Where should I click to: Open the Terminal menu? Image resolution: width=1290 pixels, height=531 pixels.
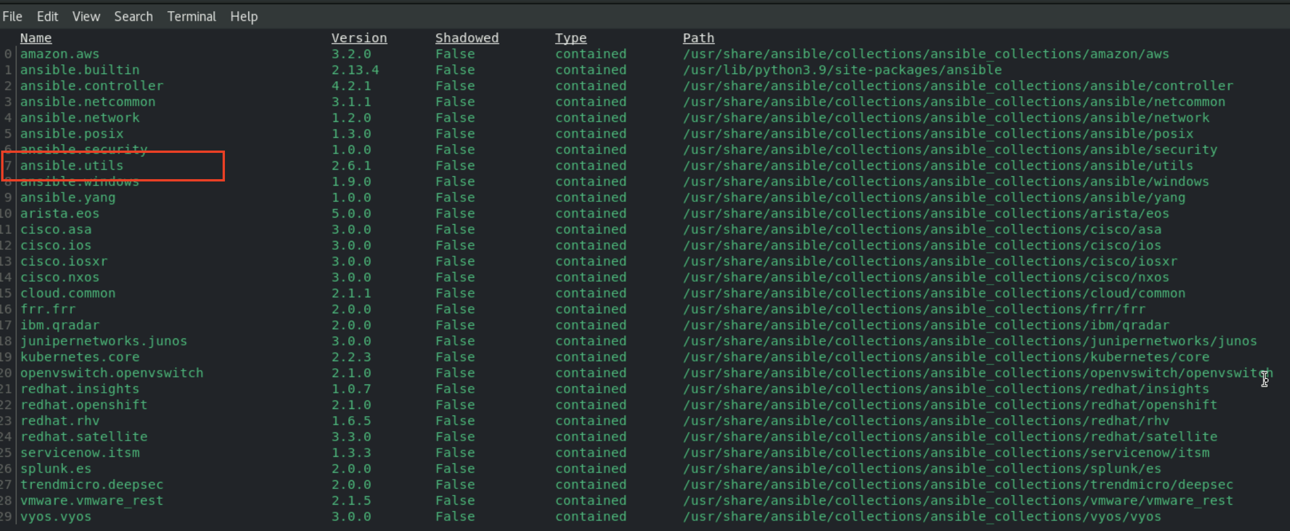pos(192,16)
